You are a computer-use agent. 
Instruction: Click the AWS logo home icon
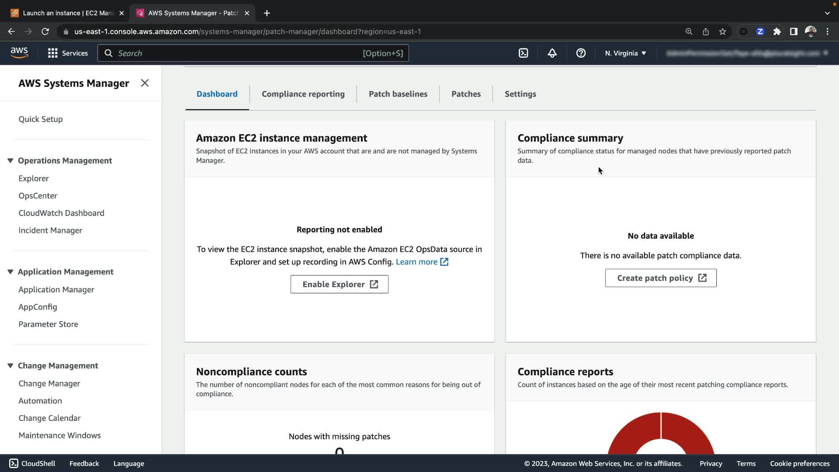tap(19, 53)
